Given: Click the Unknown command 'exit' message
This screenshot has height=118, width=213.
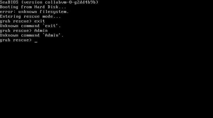Looking at the screenshot, I should pos(30,26).
